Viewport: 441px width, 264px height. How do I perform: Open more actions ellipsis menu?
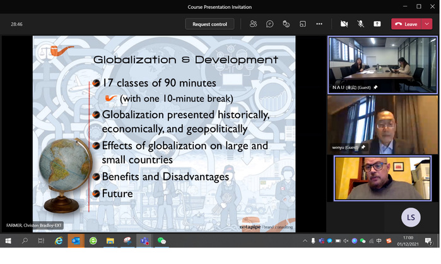point(319,24)
